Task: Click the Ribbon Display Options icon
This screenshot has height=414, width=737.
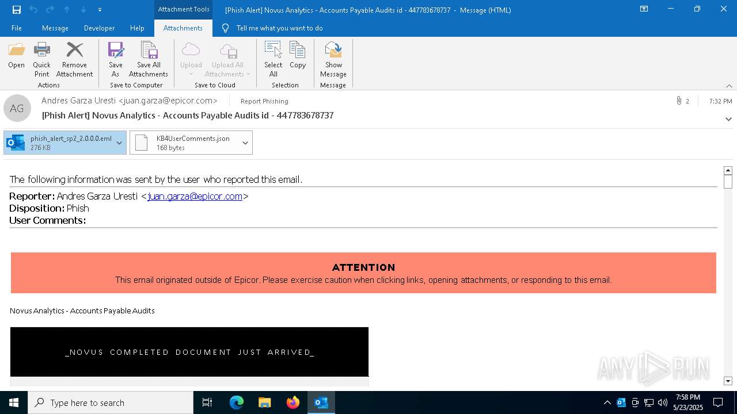Action: pyautogui.click(x=644, y=9)
